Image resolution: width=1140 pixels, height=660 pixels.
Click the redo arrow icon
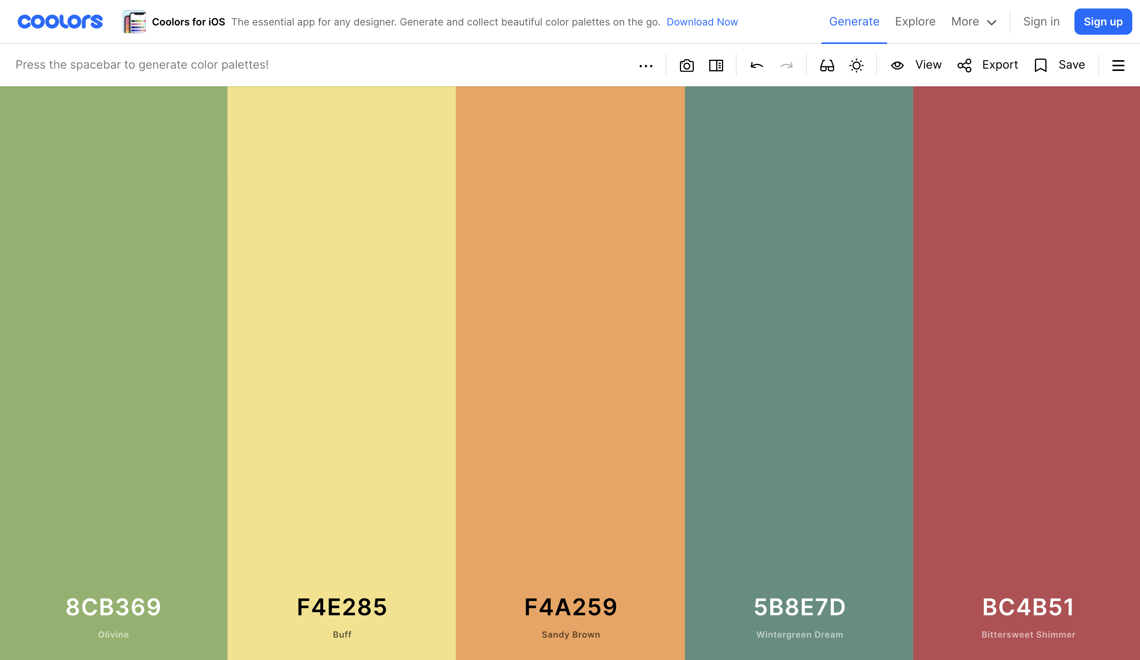coord(786,66)
